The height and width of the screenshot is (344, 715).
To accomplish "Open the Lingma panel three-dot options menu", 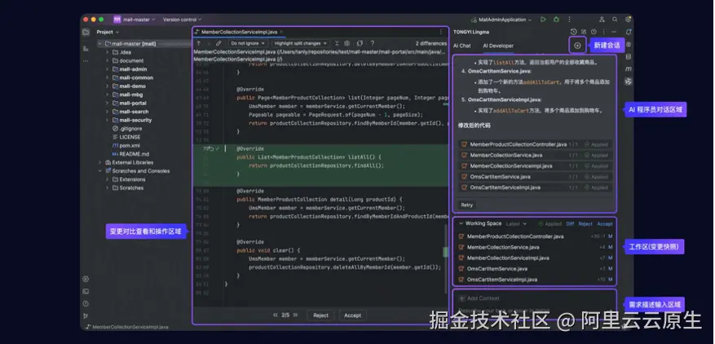I will [604, 32].
